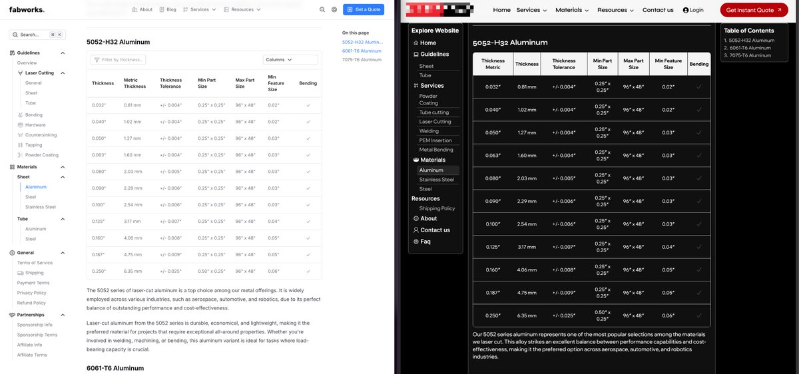Select Metal Bending in the Explore Website sidebar
The image size is (799, 374).
[x=436, y=150]
